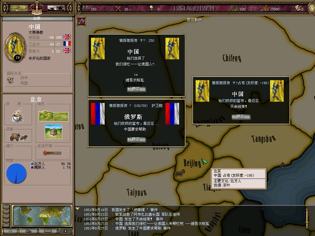Click log entry about 沥青煤 event
The width and height of the screenshot is (315, 236).
tap(121, 210)
